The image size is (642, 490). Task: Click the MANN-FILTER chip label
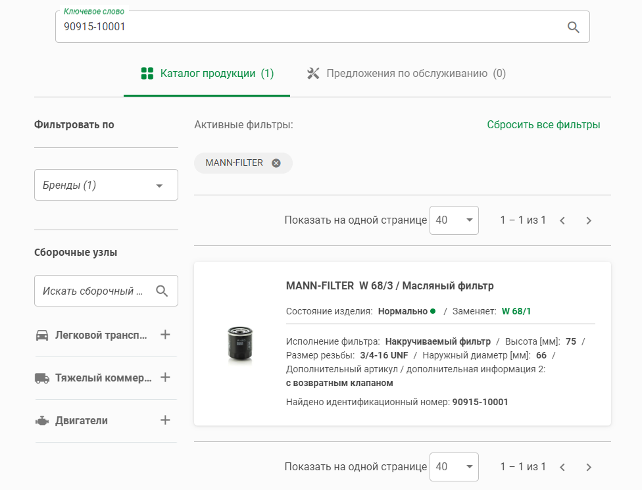(234, 163)
